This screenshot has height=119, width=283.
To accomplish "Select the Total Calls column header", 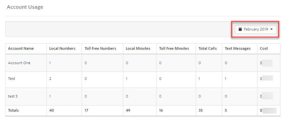I will click(207, 48).
